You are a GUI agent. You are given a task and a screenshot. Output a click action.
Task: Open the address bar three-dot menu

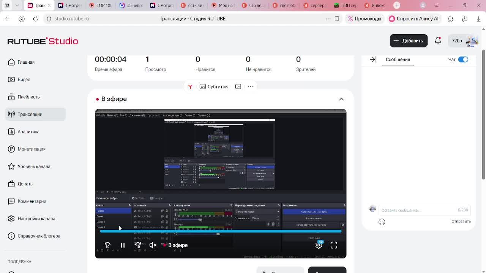click(x=328, y=19)
